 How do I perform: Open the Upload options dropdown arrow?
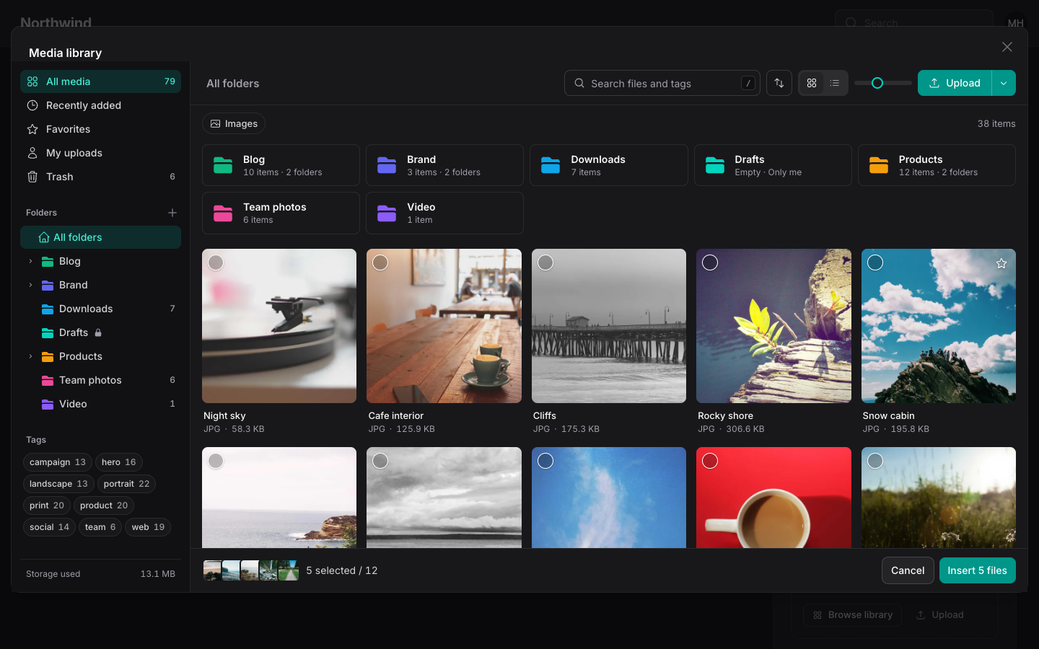coord(1004,83)
